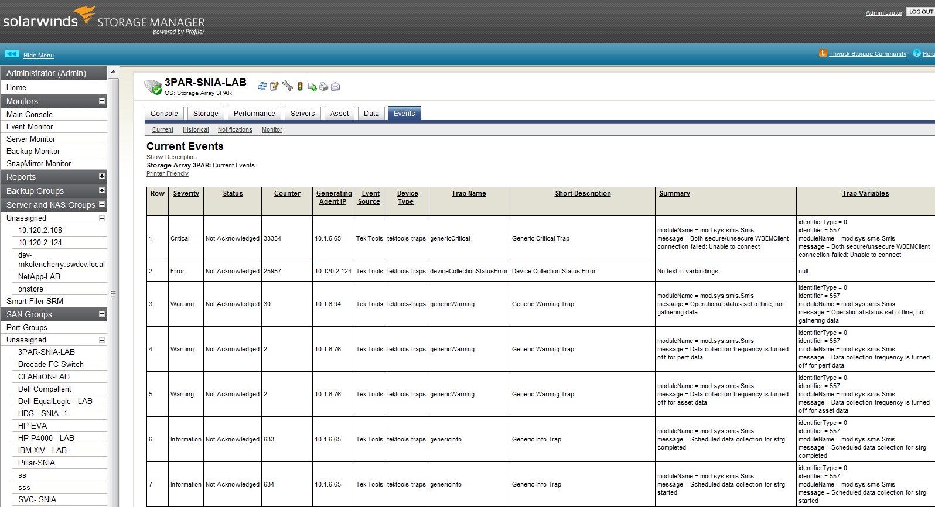935x507 pixels.
Task: Expand the Backup Groups section
Action: point(102,190)
